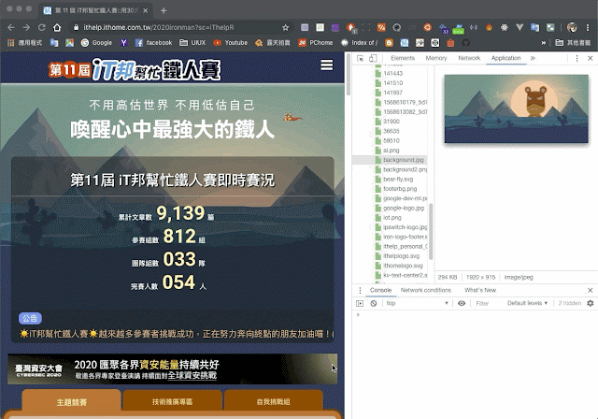Open the What's New drawer tab

click(479, 290)
